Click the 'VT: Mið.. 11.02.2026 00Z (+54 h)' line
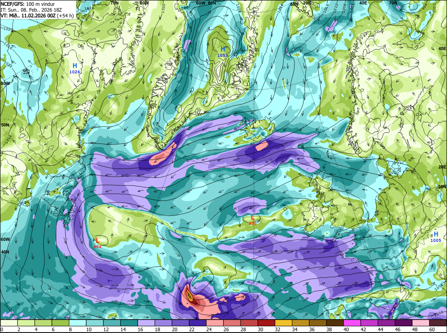 [x=38, y=15]
